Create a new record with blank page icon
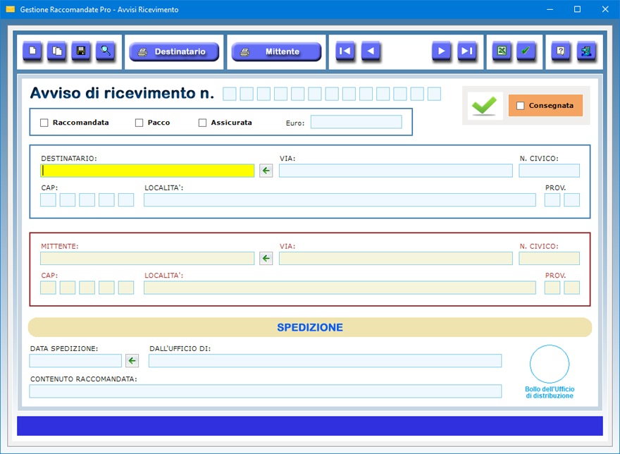 click(32, 51)
